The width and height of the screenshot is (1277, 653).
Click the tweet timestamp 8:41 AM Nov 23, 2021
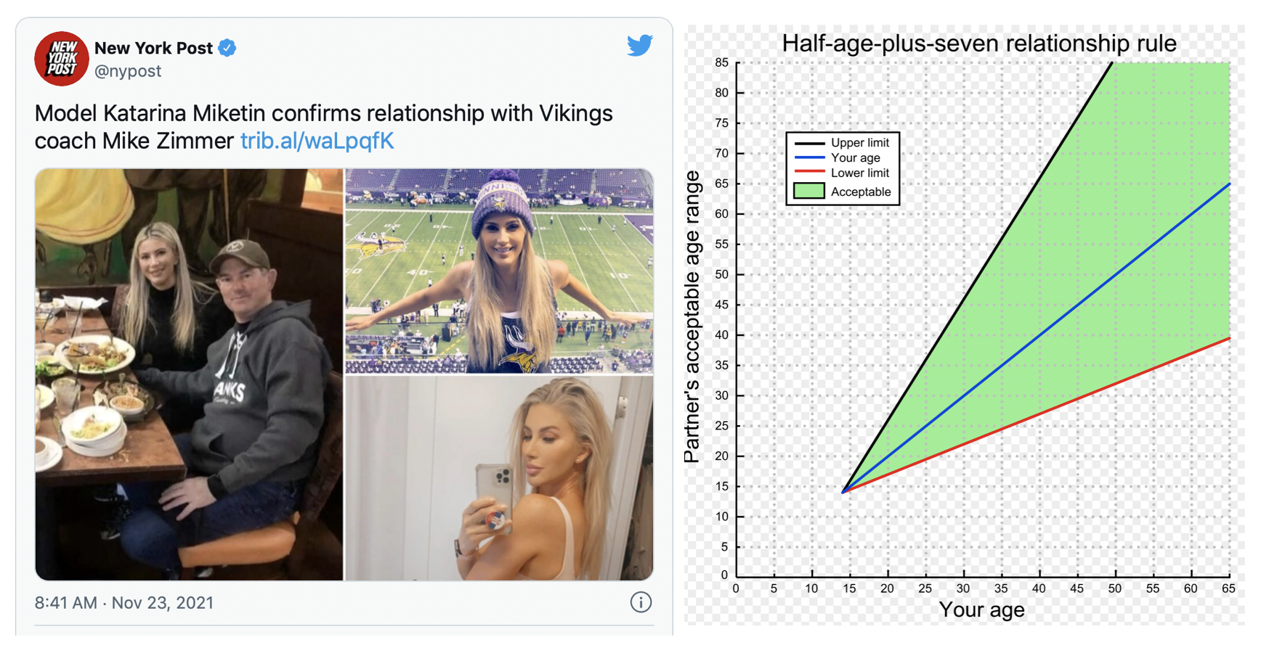tap(124, 603)
